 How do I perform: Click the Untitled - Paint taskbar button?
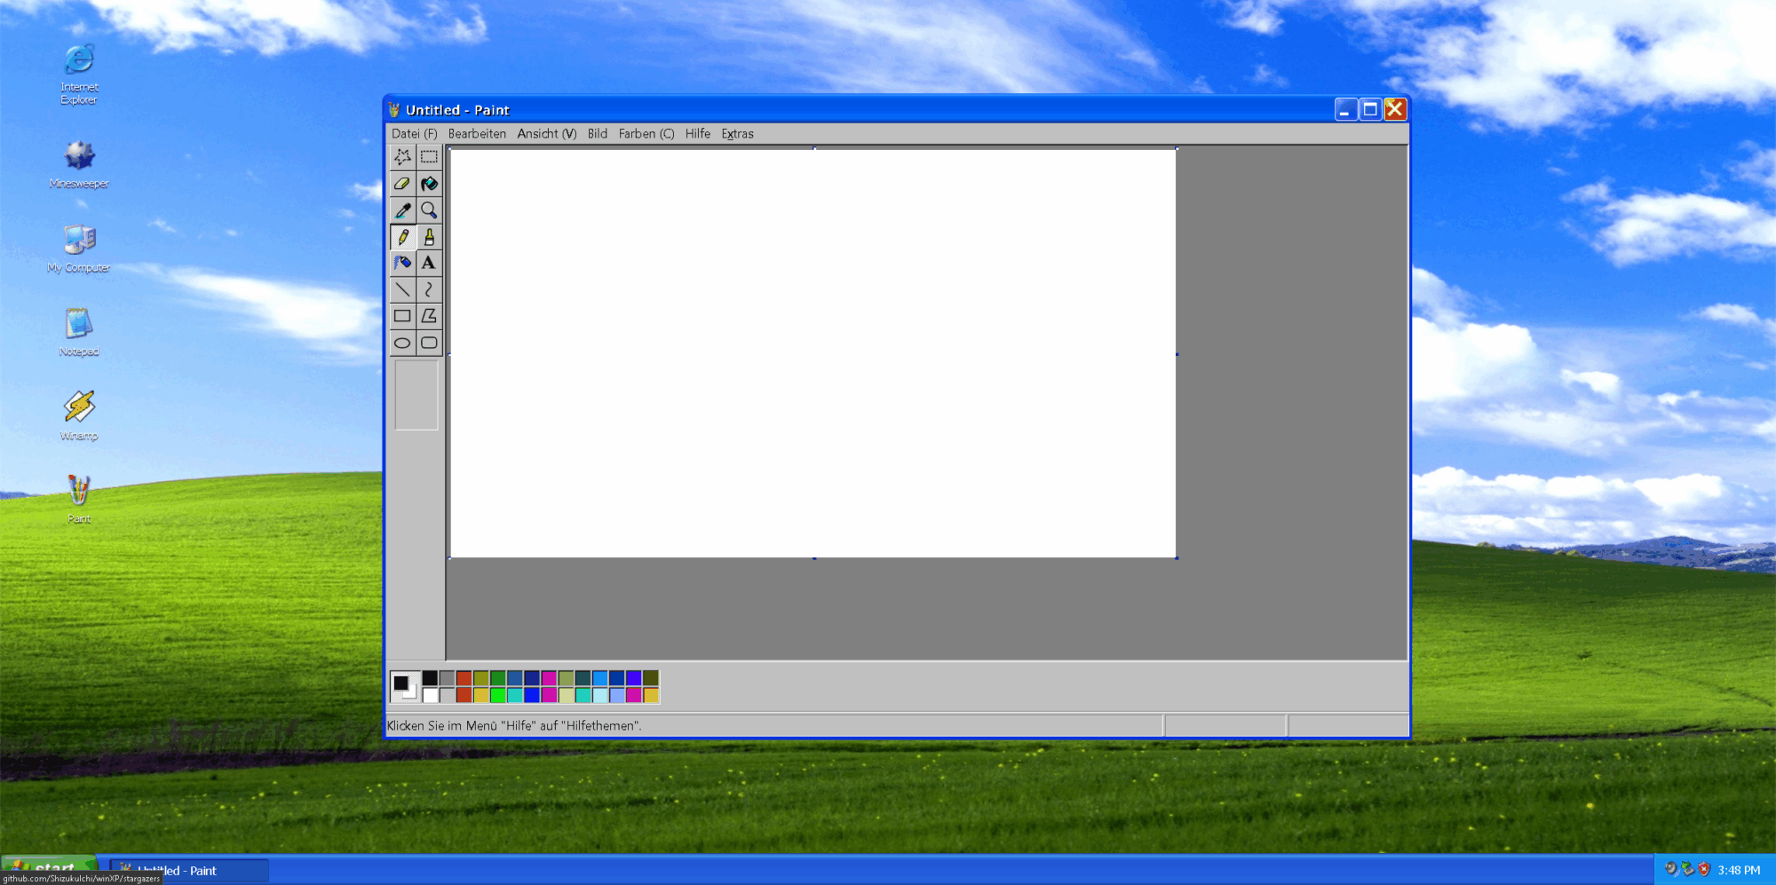(x=188, y=871)
